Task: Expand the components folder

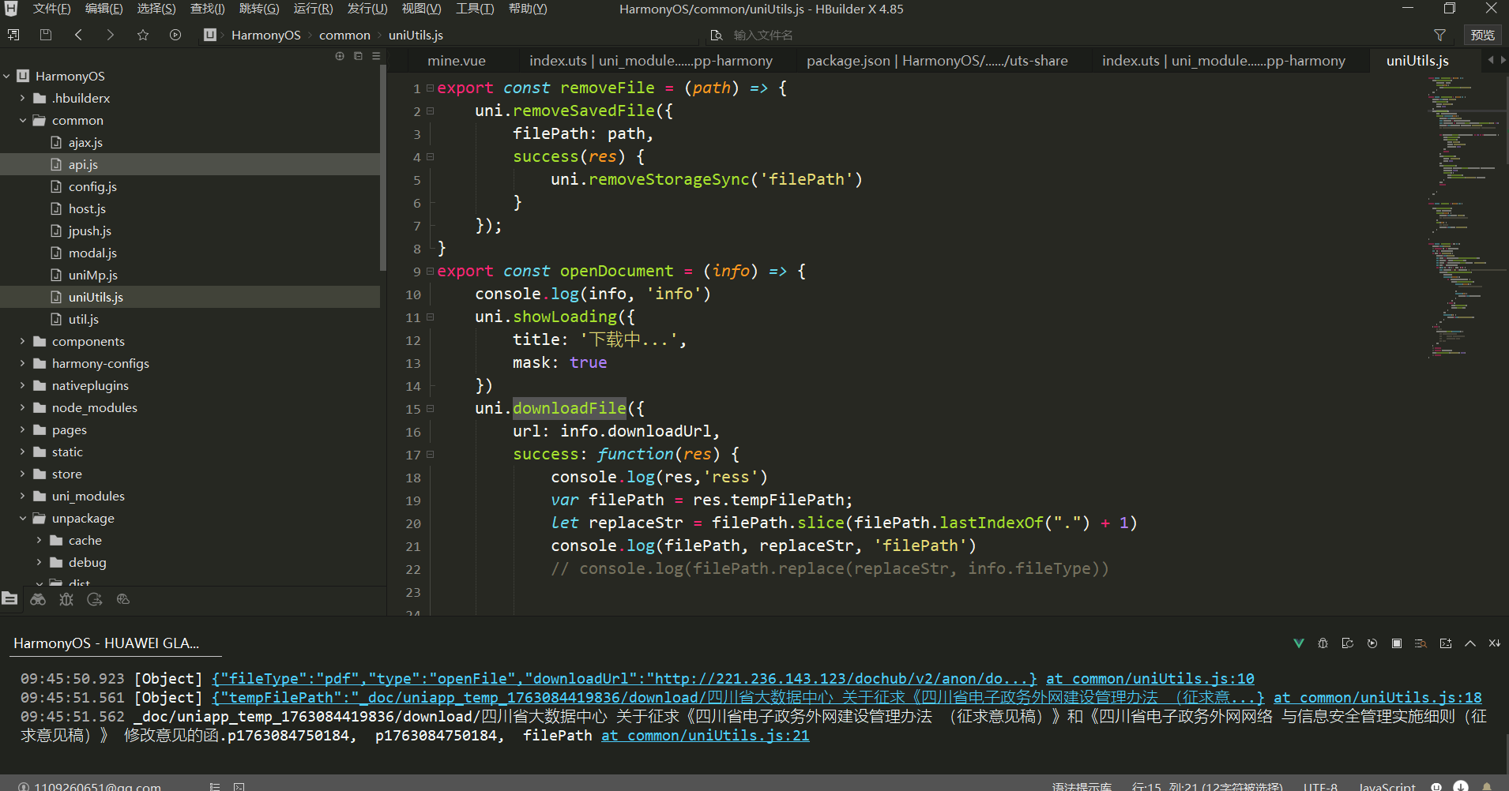Action: coord(23,341)
